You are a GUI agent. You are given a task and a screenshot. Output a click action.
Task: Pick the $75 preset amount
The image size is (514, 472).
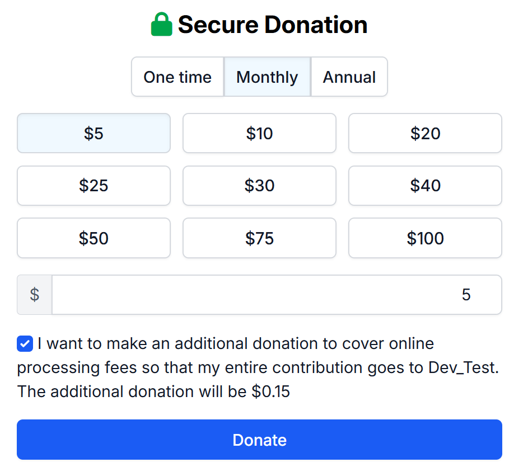259,238
